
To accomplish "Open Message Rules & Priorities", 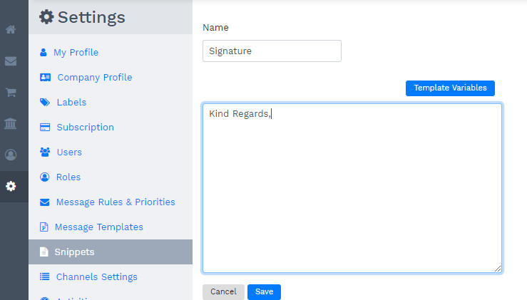I will [x=116, y=202].
